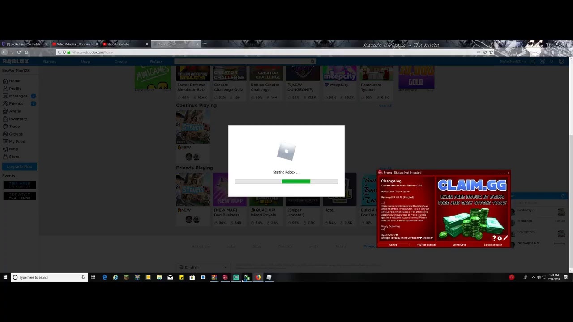This screenshot has width=573, height=322.
Task: Reload the page with the refresh icon
Action: 19,52
